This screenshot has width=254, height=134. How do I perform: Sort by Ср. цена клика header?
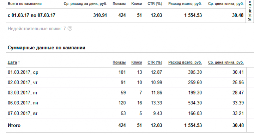pos(226,62)
